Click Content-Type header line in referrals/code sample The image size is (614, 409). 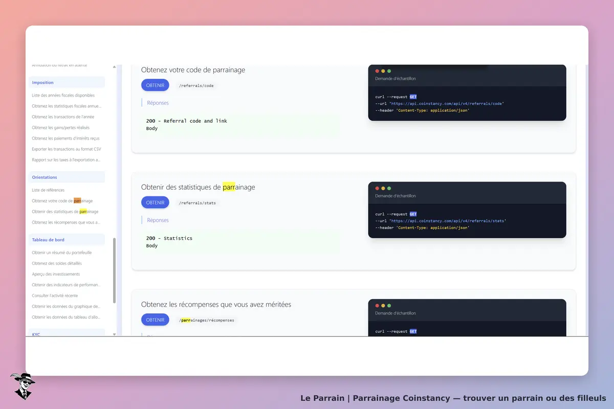pos(422,110)
